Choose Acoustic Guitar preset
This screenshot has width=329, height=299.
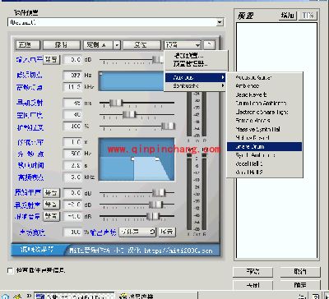pyautogui.click(x=265, y=78)
